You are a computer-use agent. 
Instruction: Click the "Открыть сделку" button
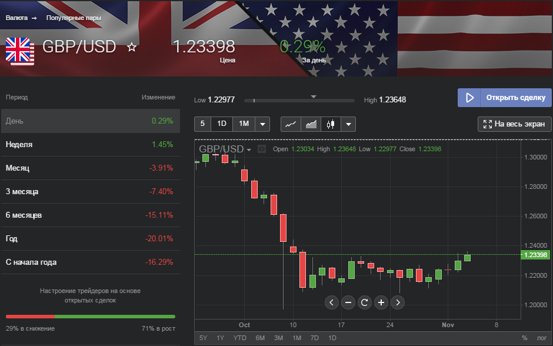(x=505, y=98)
